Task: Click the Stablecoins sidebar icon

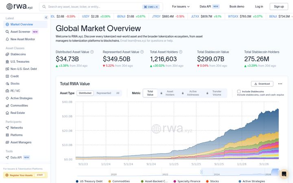Action: (x=7, y=54)
